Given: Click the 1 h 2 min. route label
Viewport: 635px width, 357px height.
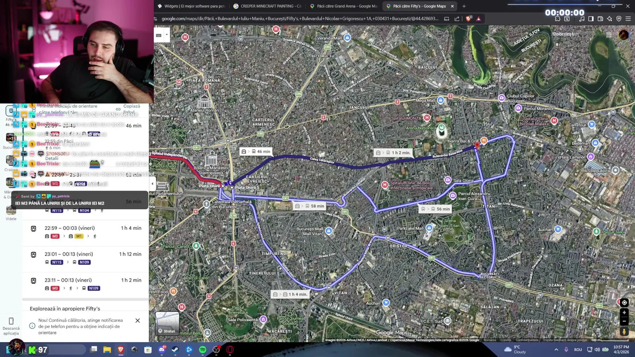Looking at the screenshot, I should tap(394, 153).
